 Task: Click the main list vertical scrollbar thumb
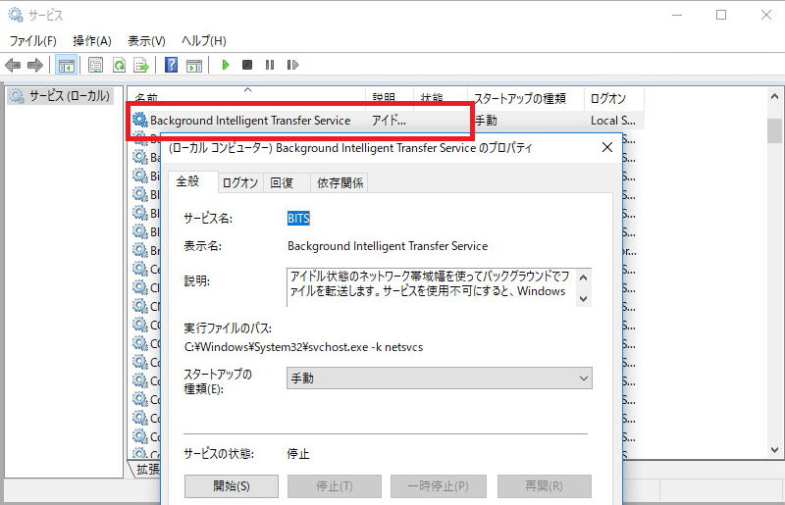[x=774, y=131]
